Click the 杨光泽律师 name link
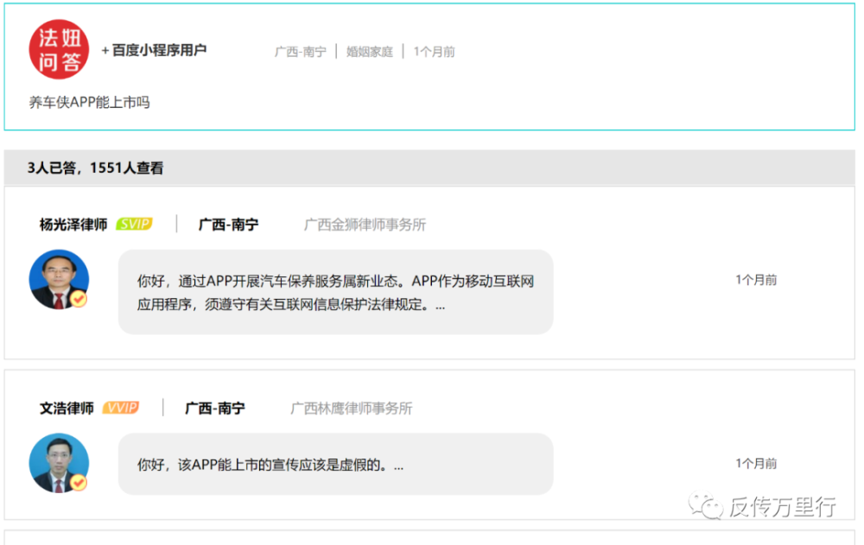Image resolution: width=864 pixels, height=545 pixels. (x=73, y=225)
